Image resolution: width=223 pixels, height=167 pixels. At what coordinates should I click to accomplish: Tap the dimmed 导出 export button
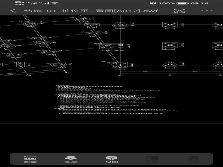click(193, 159)
